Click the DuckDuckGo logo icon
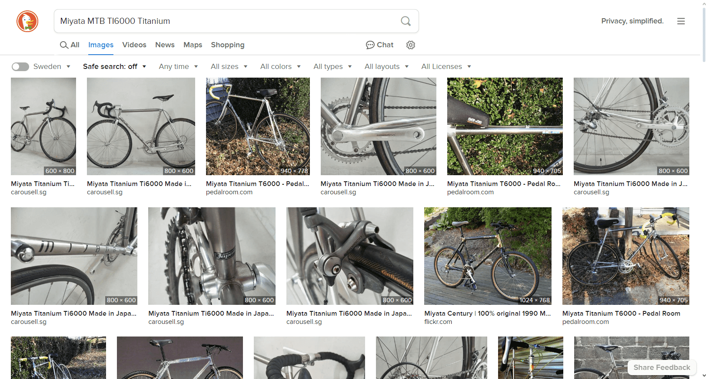The width and height of the screenshot is (708, 379). click(x=27, y=21)
